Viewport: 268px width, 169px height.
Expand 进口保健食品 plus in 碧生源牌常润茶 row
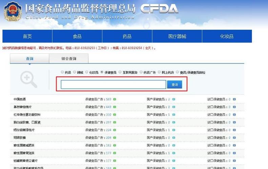[234, 153]
